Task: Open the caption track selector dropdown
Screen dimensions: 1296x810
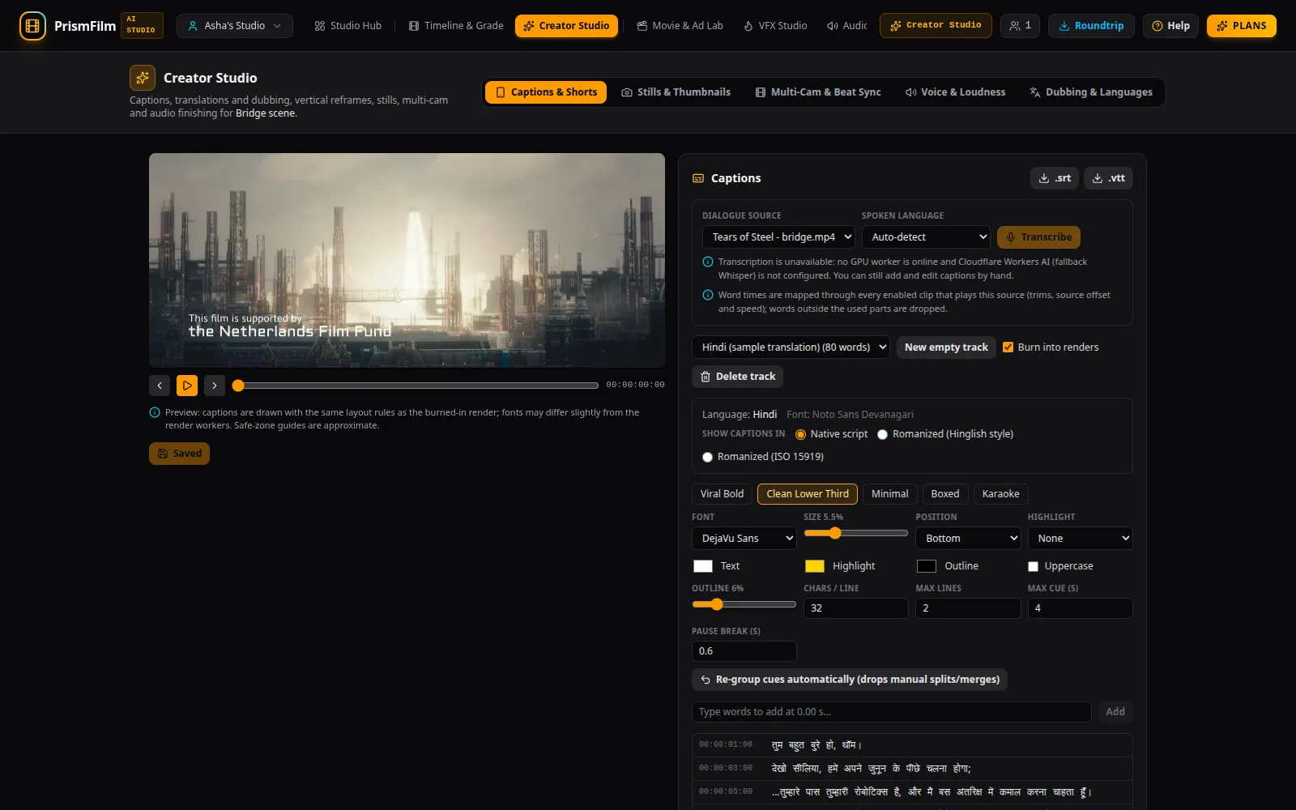Action: tap(791, 347)
